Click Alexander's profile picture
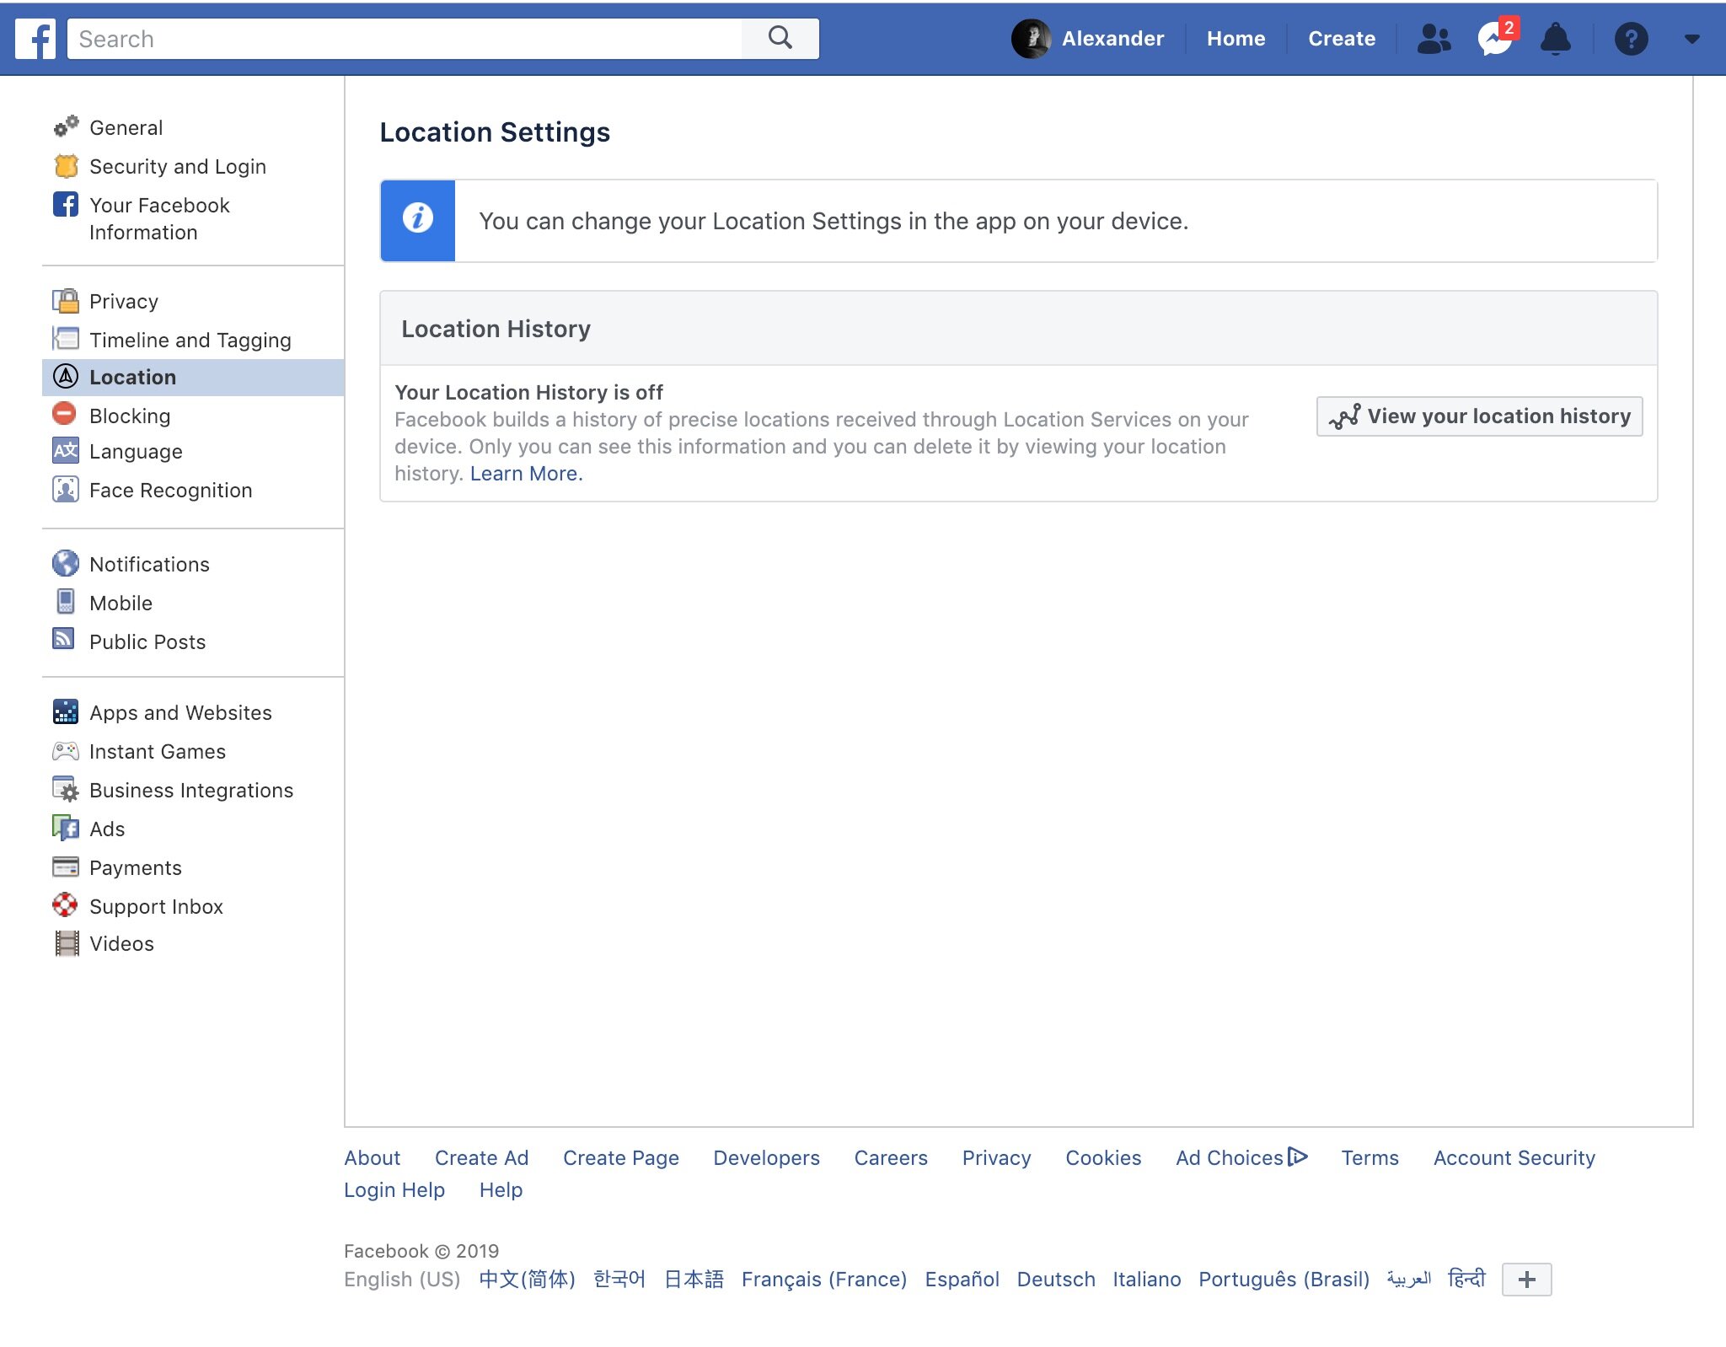Image resolution: width=1726 pixels, height=1347 pixels. pos(1030,39)
